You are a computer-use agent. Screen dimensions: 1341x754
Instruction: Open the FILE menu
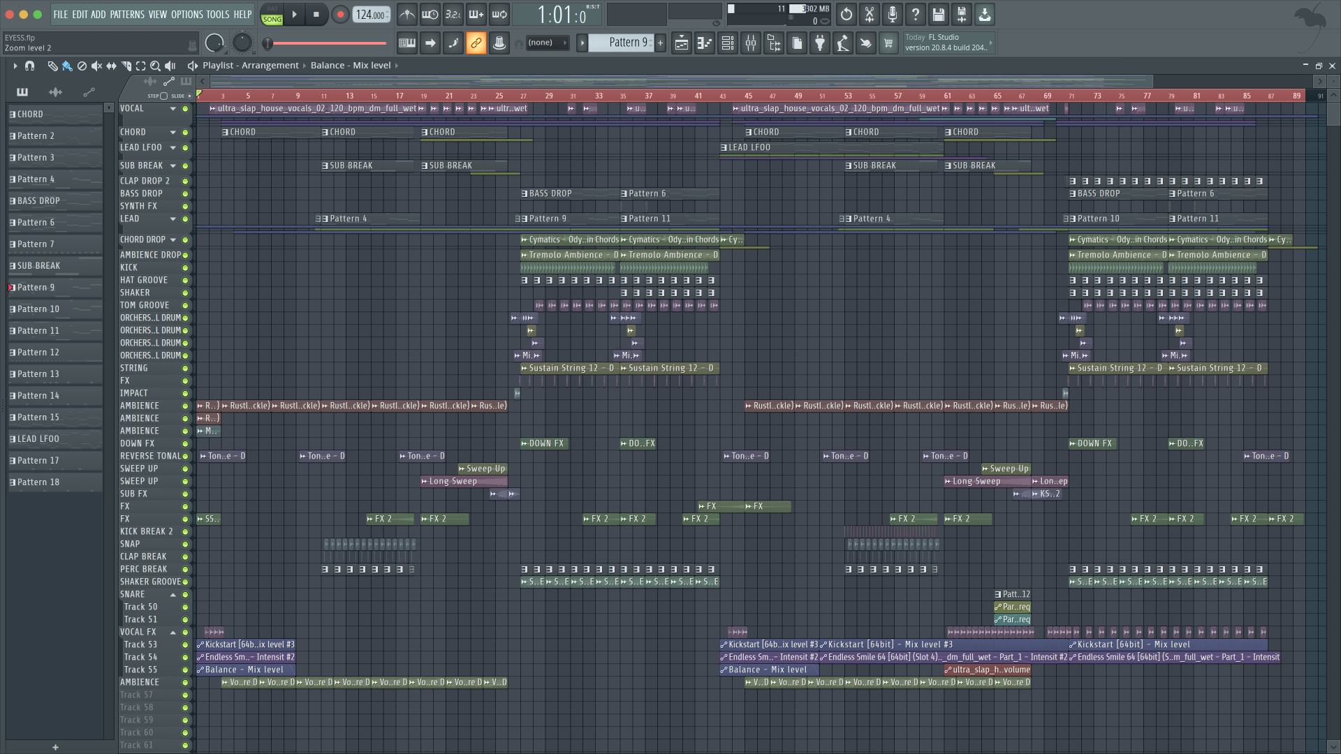point(61,15)
